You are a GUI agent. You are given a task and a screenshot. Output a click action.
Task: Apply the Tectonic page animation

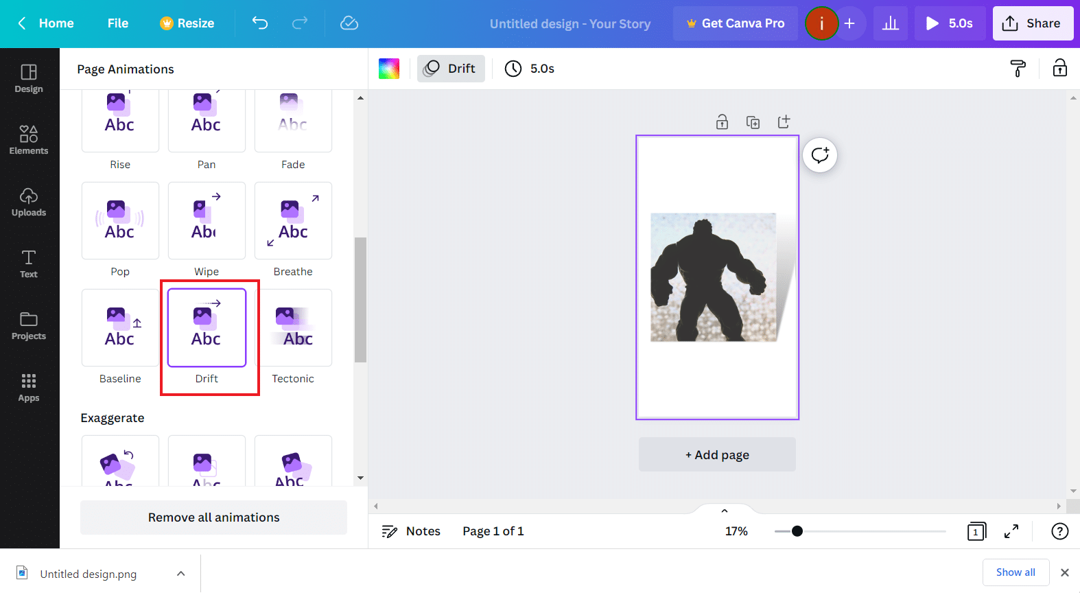coord(293,327)
